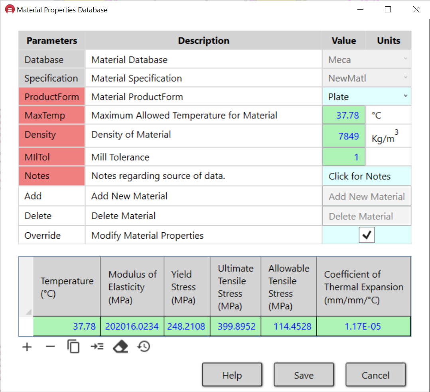Click the Material Properties Database app icon

coord(10,10)
